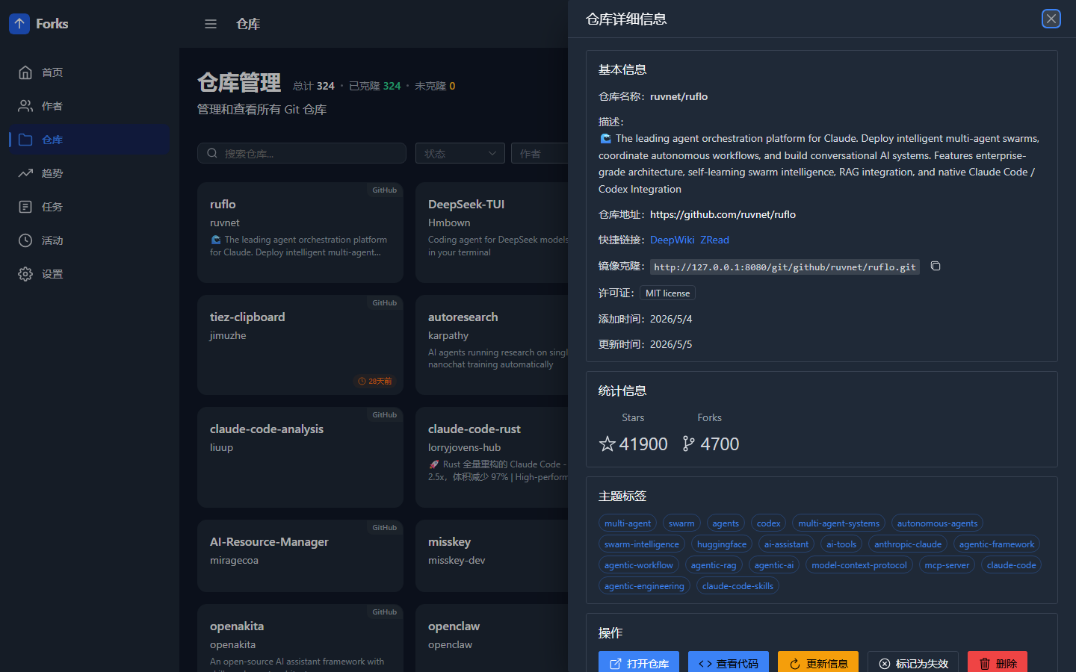Open the 设置 page

click(x=90, y=274)
